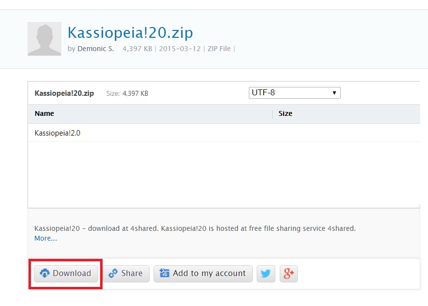Open the Demonic S. uploader profile
The image size is (428, 306).
point(96,49)
